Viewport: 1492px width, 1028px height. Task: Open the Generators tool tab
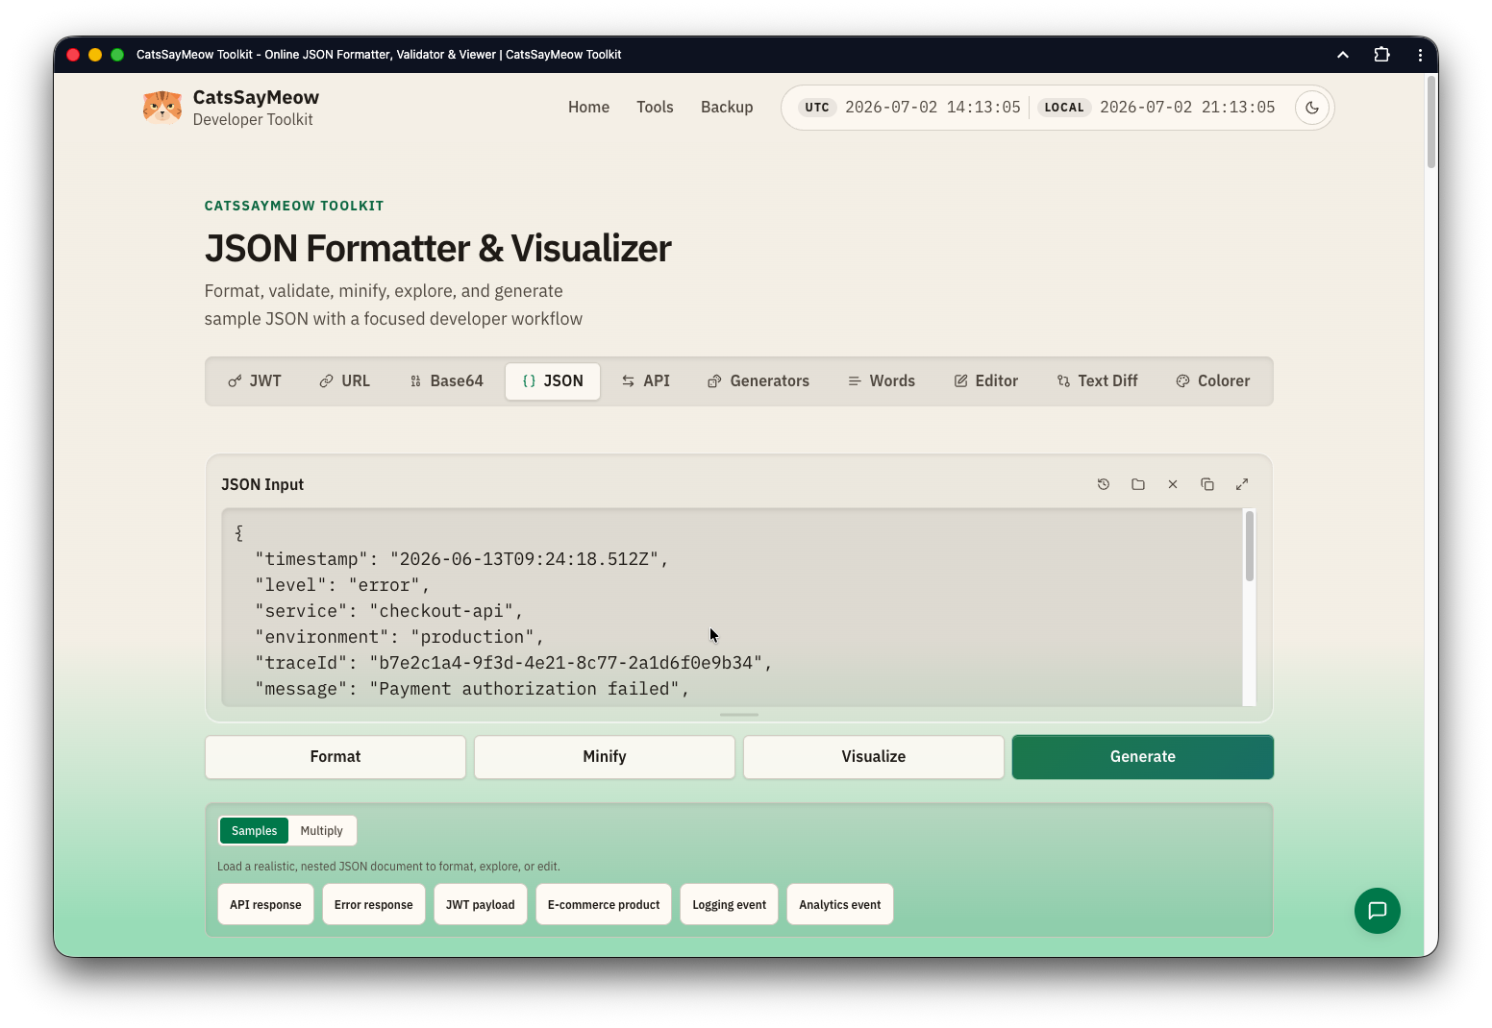(758, 381)
